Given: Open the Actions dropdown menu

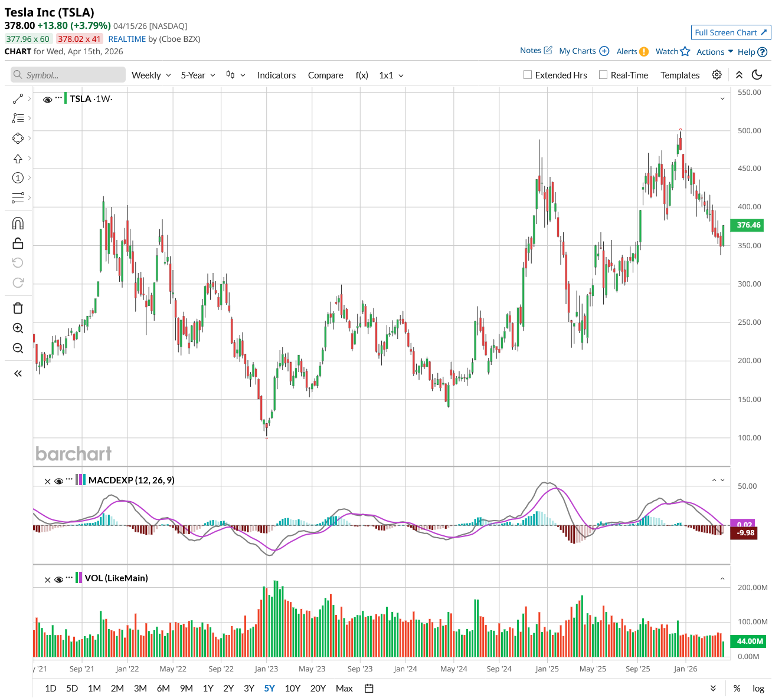Looking at the screenshot, I should pos(714,52).
